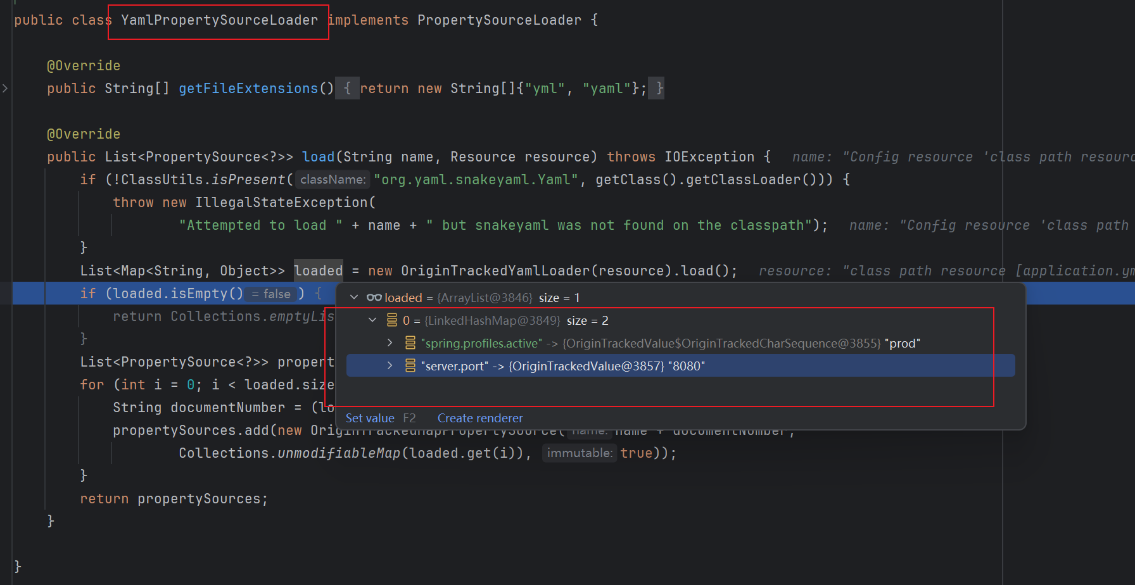Screen dimensions: 1135x585
Task: Collapse the loaded ArrayList variable node
Action: (x=354, y=298)
